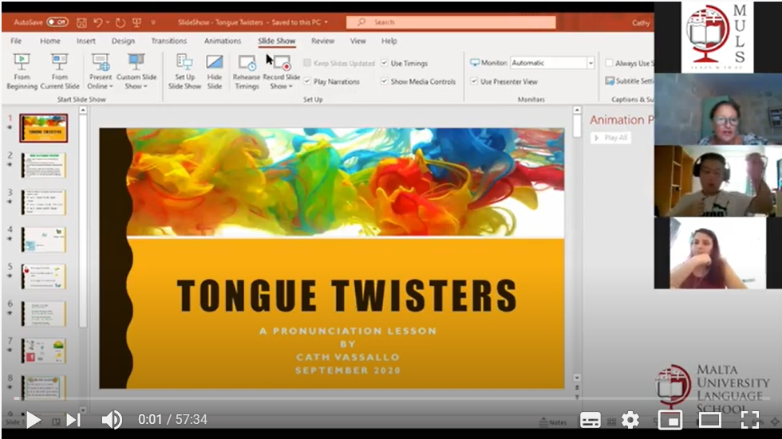
Task: Switch to the Review tab
Action: (x=322, y=41)
